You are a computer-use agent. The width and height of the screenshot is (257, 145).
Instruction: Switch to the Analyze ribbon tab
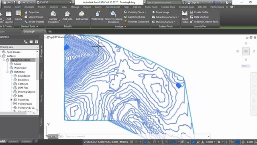[x=53, y=7]
